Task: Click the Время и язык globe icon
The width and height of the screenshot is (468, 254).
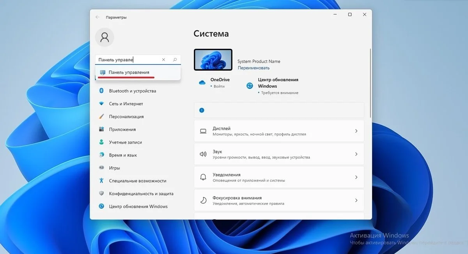Action: pyautogui.click(x=101, y=155)
